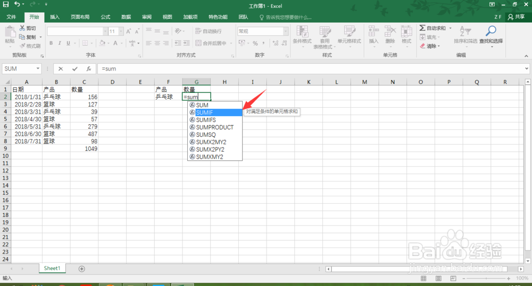The height and width of the screenshot is (286, 532).
Task: Open the AutoSum dropdown arrow
Action: pos(450,28)
